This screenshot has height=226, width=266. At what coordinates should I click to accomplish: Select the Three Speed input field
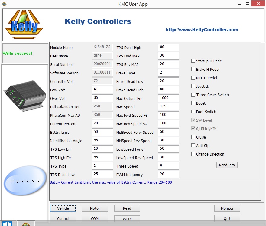coord(168,166)
